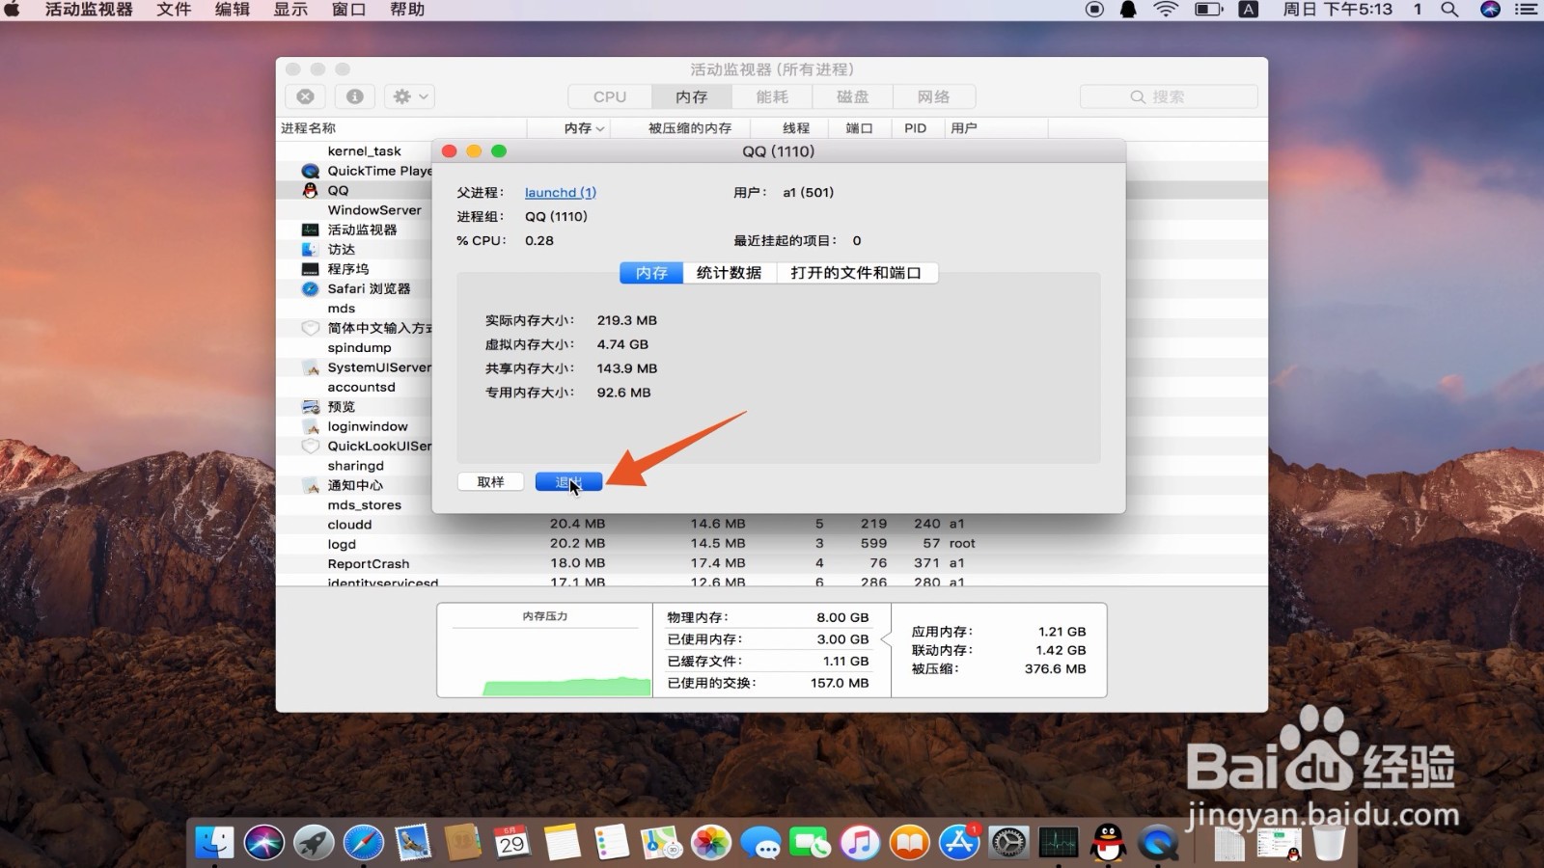Open the gear actions dropdown in the toolbar
The height and width of the screenshot is (868, 1544).
click(408, 96)
